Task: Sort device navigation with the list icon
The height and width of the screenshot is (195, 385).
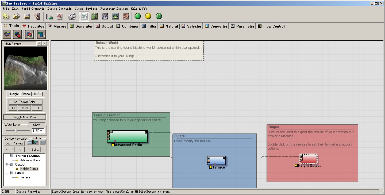Action: click(x=30, y=142)
